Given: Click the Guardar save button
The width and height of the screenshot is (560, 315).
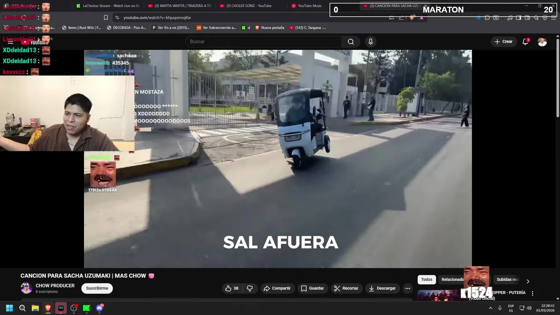Looking at the screenshot, I should (312, 288).
